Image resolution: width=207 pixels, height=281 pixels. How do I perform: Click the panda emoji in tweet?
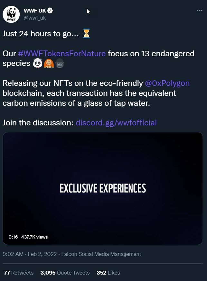click(38, 64)
